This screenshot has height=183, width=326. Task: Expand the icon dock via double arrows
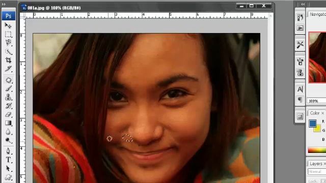pyautogui.click(x=303, y=4)
